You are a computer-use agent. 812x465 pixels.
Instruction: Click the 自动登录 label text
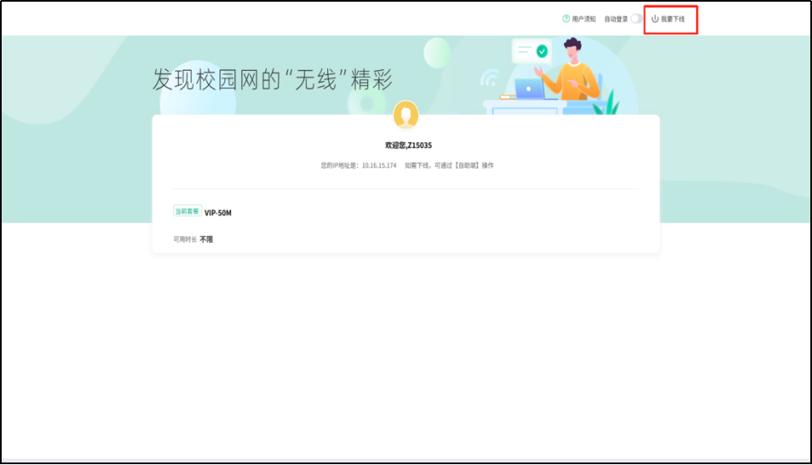point(616,18)
